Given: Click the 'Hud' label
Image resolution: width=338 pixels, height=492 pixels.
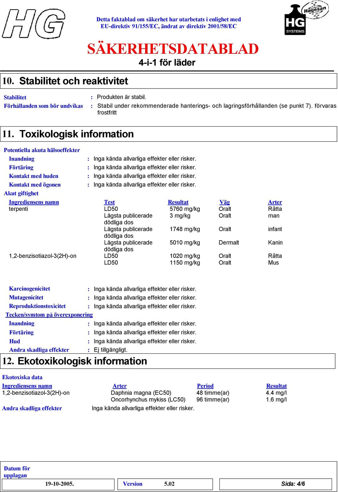Looking at the screenshot, I should click(14, 341).
